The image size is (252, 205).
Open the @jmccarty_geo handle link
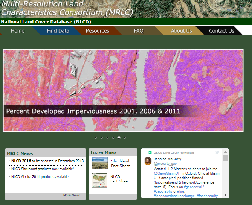click(165, 164)
